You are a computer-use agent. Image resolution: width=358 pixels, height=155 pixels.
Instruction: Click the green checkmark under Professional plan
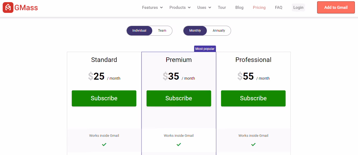click(253, 145)
